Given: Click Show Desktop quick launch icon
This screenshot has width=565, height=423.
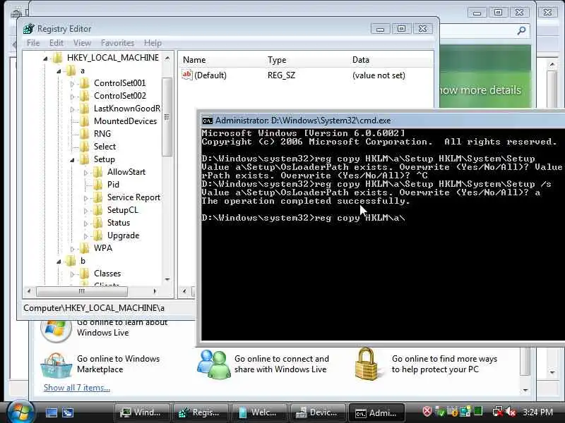Looking at the screenshot, I should click(51, 412).
